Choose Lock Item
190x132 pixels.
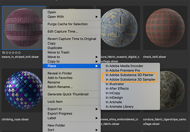(x=72, y=102)
